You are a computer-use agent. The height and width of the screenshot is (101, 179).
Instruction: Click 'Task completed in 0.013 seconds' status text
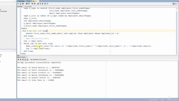point(38,59)
